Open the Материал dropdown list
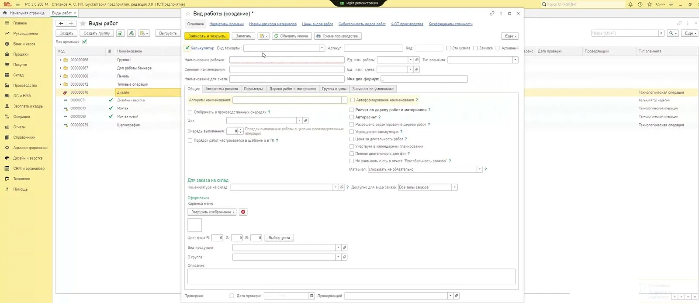The image size is (699, 303). point(479,169)
